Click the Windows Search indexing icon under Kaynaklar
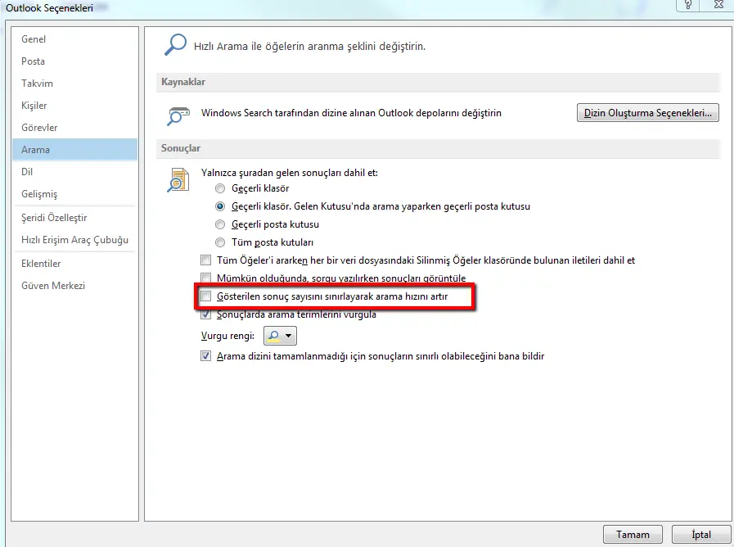 click(178, 114)
